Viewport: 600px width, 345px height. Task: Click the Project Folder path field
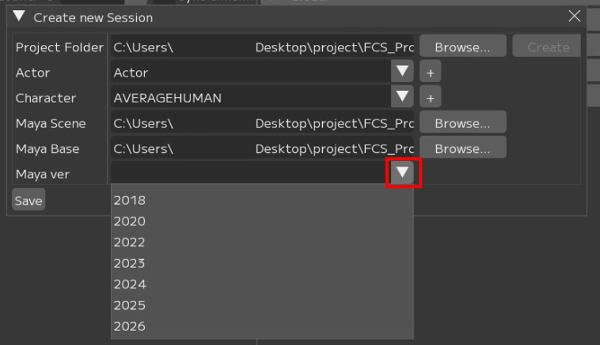click(x=262, y=47)
